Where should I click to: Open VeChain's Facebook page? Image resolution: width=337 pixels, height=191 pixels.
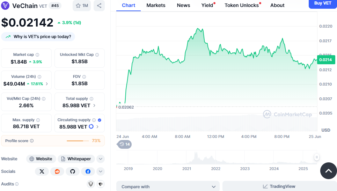tap(88, 171)
